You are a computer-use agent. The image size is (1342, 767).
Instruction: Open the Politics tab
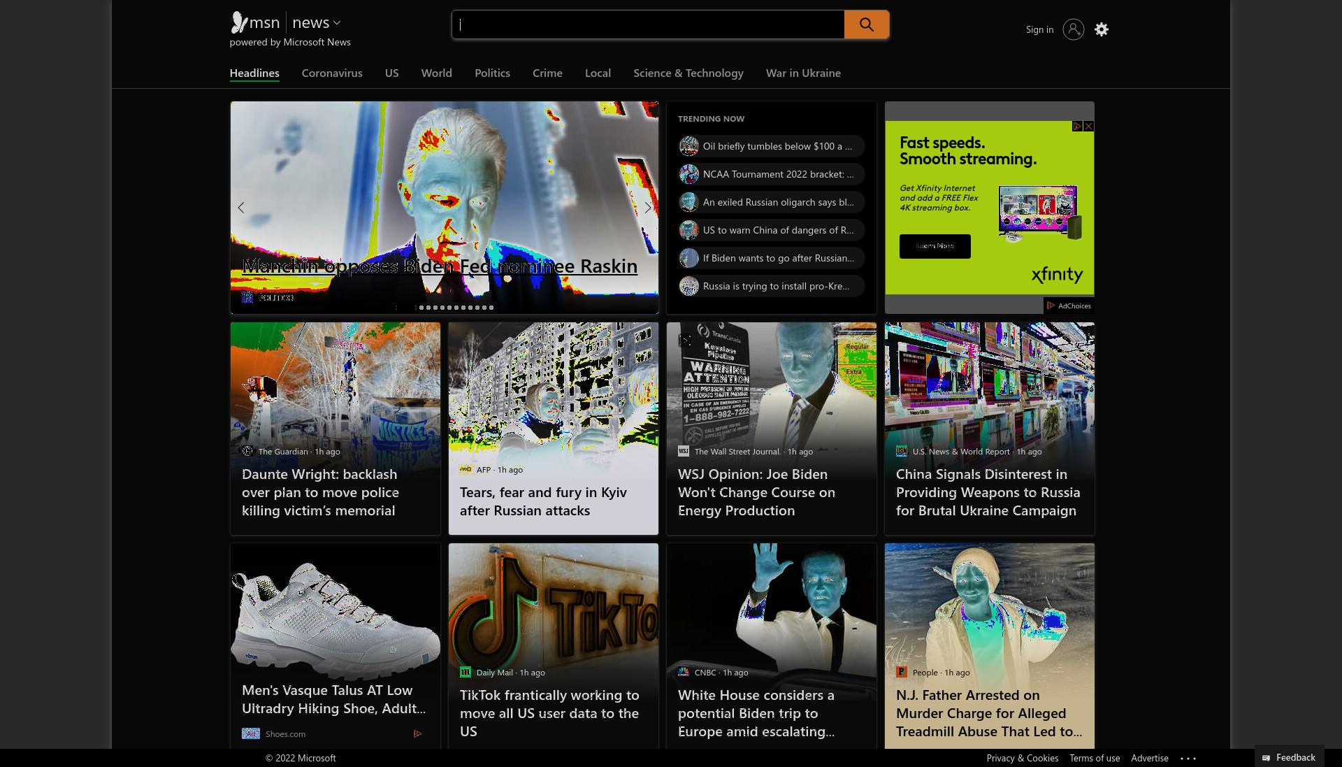coord(492,73)
